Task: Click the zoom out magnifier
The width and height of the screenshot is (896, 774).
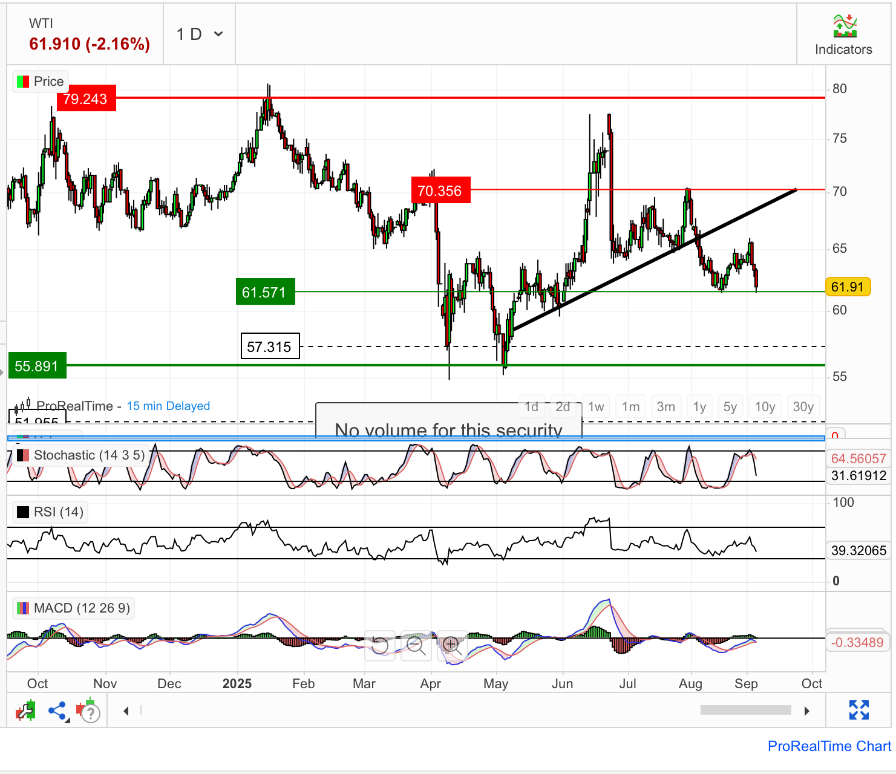Action: 416,645
